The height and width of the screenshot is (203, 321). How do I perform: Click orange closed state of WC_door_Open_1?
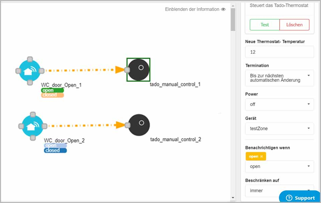click(x=52, y=95)
